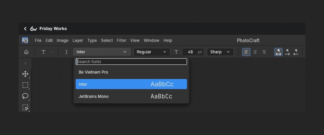Choose JetBrains Mono font
Viewport: 324px width, 135px height.
[x=131, y=96]
